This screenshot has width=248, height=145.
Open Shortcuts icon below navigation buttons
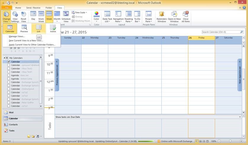(x=38, y=136)
